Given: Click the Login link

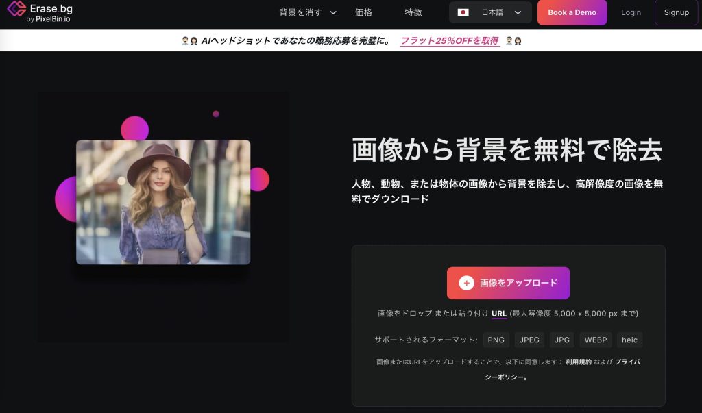Looking at the screenshot, I should [x=631, y=12].
